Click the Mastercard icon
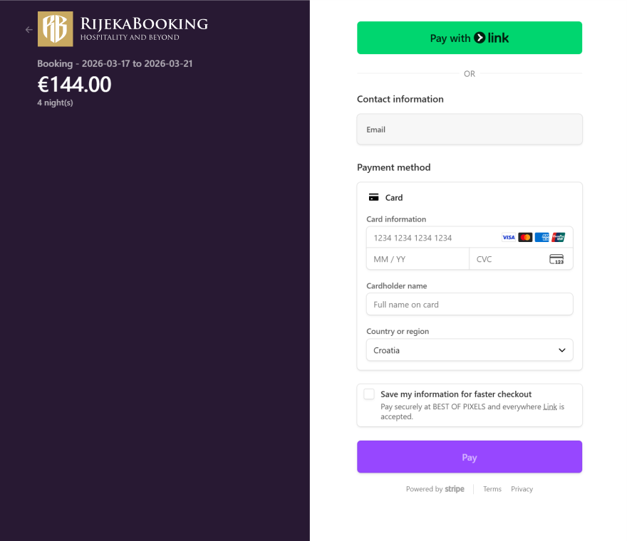The height and width of the screenshot is (541, 627). (525, 238)
